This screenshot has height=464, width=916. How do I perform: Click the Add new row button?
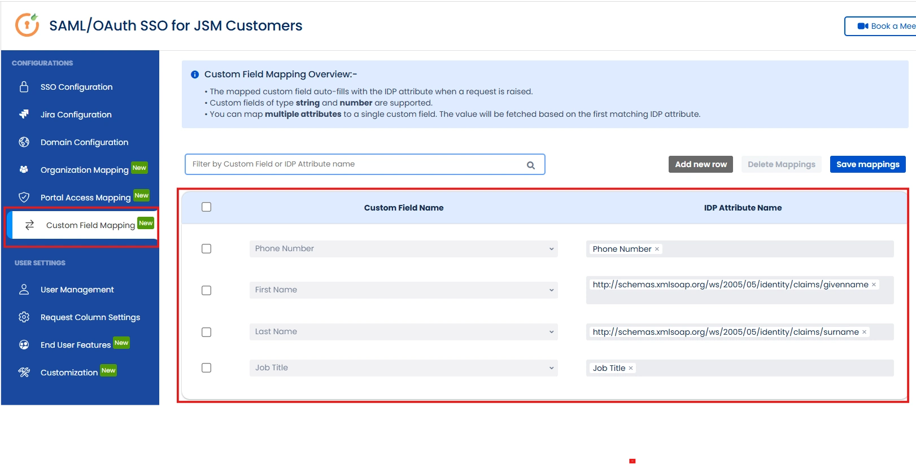701,164
